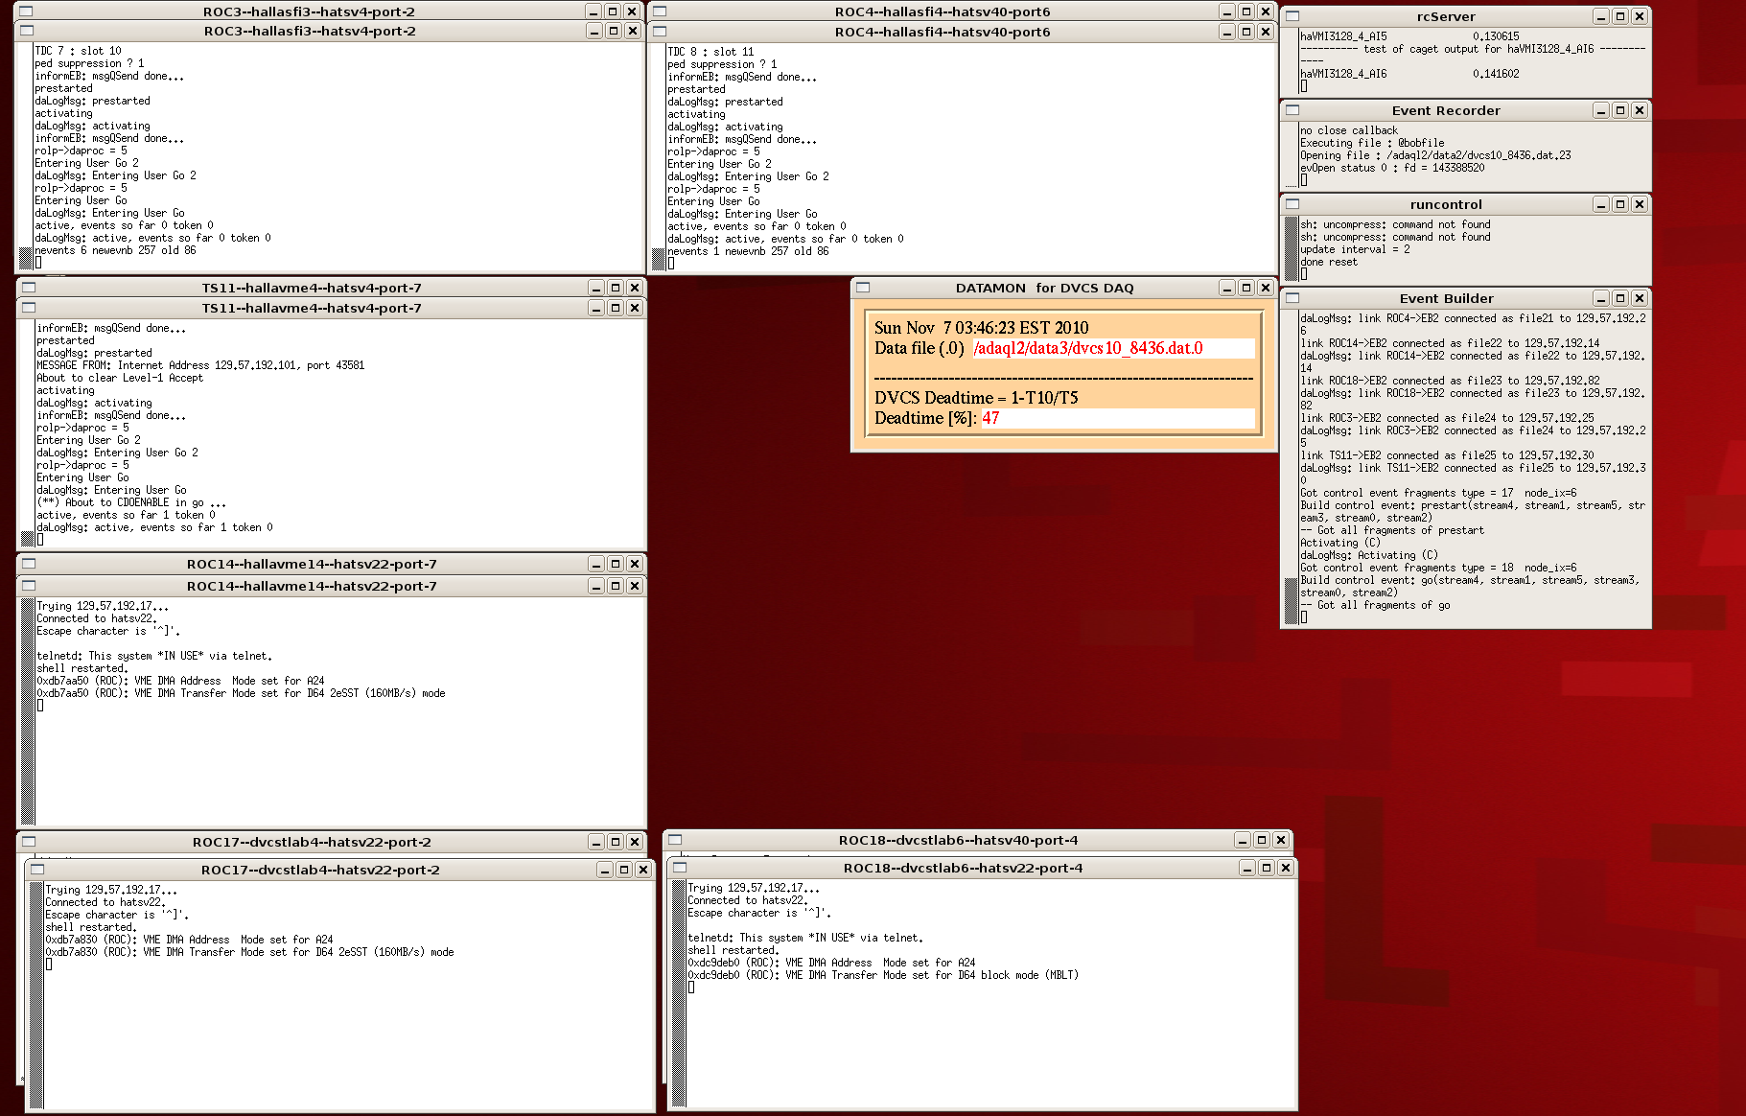
Task: Close the Event Recorder window
Action: point(1640,110)
